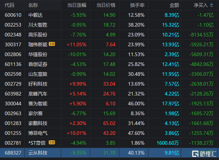
Task: Open stock 中毅达
Action: pos(36,15)
